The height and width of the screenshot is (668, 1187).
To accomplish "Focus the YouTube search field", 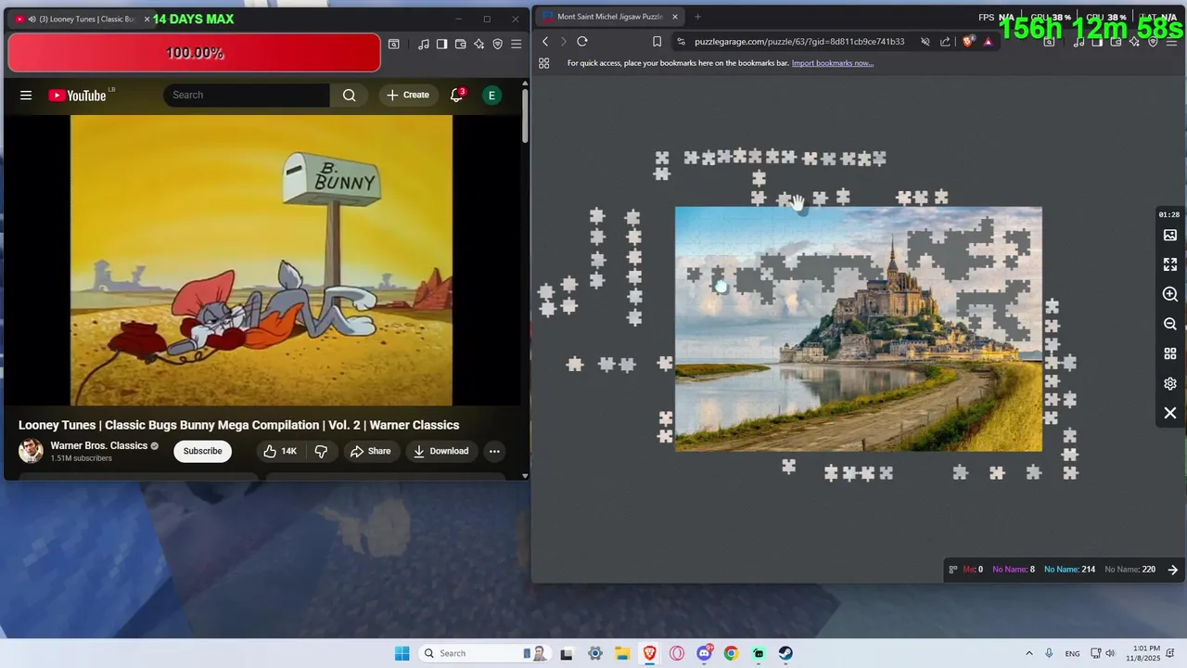I will [247, 95].
